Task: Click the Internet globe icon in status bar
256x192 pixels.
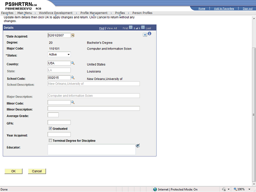Action: coord(155,189)
